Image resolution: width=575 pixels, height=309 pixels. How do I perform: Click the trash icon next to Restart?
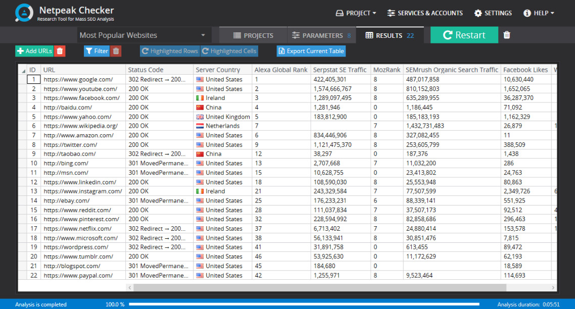click(507, 35)
